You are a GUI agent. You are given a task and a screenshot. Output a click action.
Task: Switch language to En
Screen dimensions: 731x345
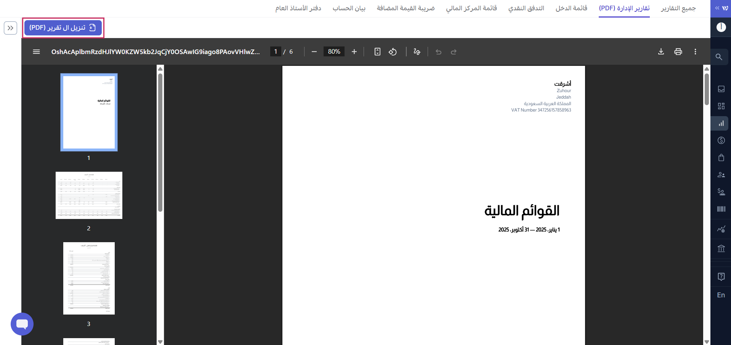721,295
